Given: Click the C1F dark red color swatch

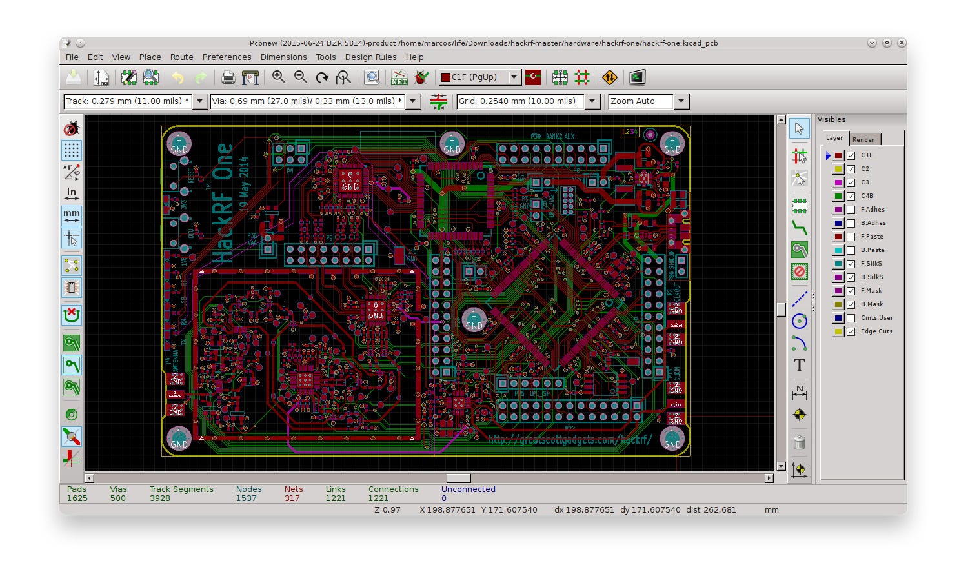Looking at the screenshot, I should pyautogui.click(x=838, y=155).
